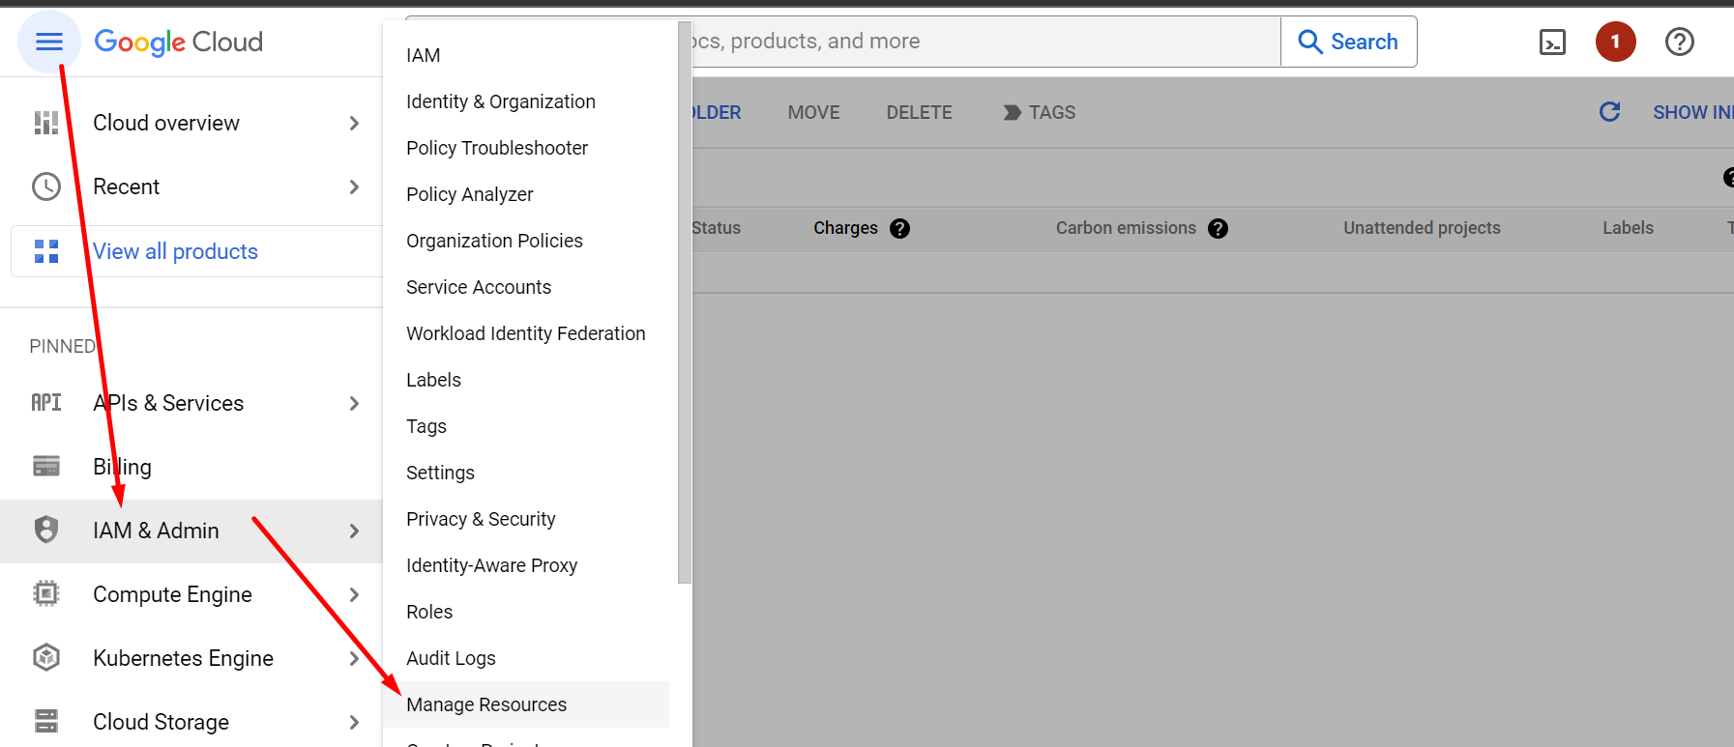The height and width of the screenshot is (747, 1734).
Task: Expand the Cloud overview submenu arrow
Action: pyautogui.click(x=354, y=123)
